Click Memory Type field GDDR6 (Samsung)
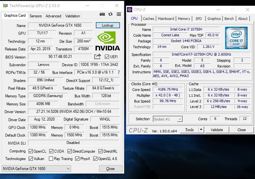255x179 pixels. [x=48, y=96]
